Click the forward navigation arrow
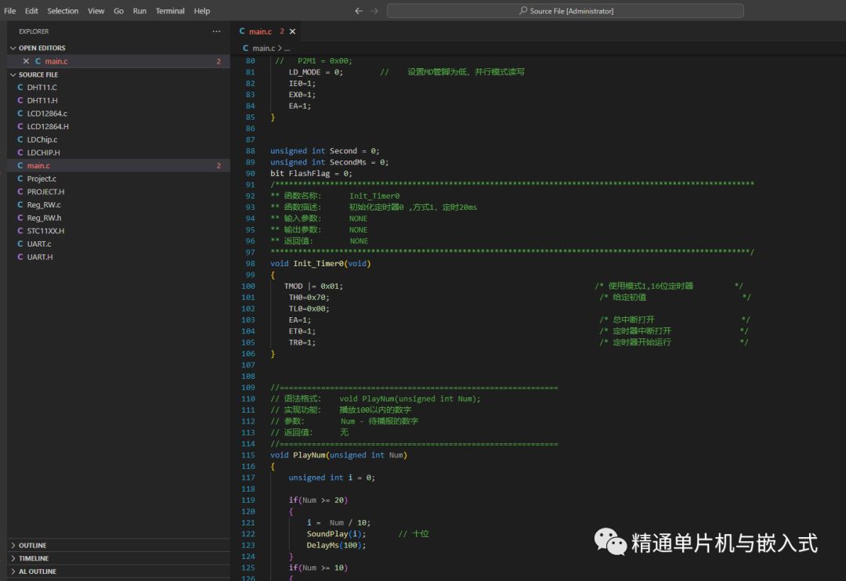The width and height of the screenshot is (846, 581). tap(374, 11)
